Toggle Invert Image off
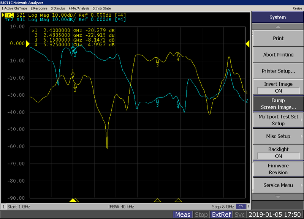This screenshot has height=219, width=304. click(278, 87)
